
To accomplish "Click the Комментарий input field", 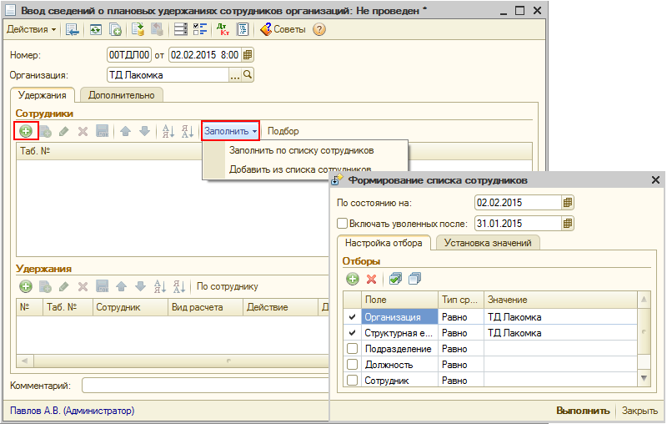I will pos(204,386).
